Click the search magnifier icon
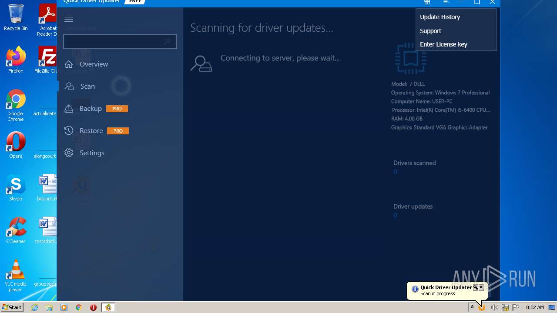557x313 pixels. point(168,41)
